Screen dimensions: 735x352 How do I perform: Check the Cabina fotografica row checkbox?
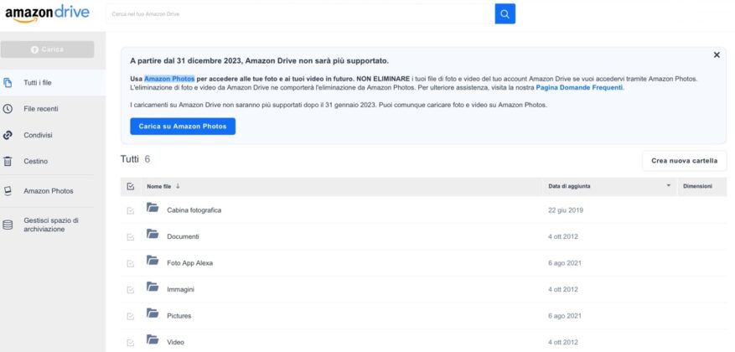pos(130,211)
